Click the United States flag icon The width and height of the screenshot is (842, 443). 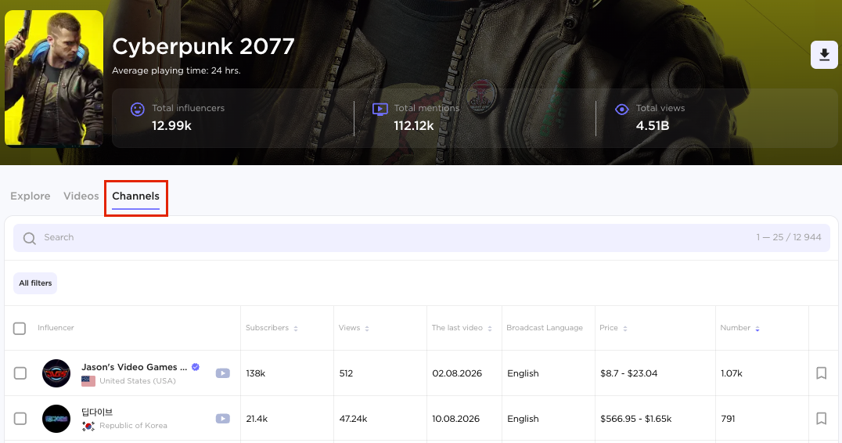pos(88,380)
